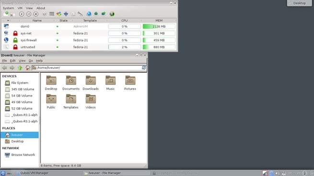Click the blue firewall rules shield icon
This screenshot has height=176, width=314.
click(66, 14)
